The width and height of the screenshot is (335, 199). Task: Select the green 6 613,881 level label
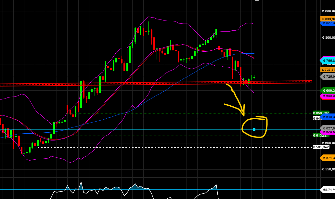click(321, 135)
